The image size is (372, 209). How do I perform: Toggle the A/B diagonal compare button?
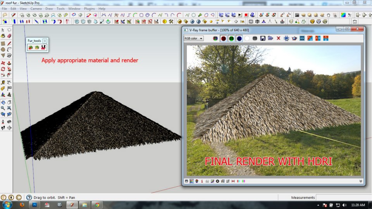[x=310, y=38]
